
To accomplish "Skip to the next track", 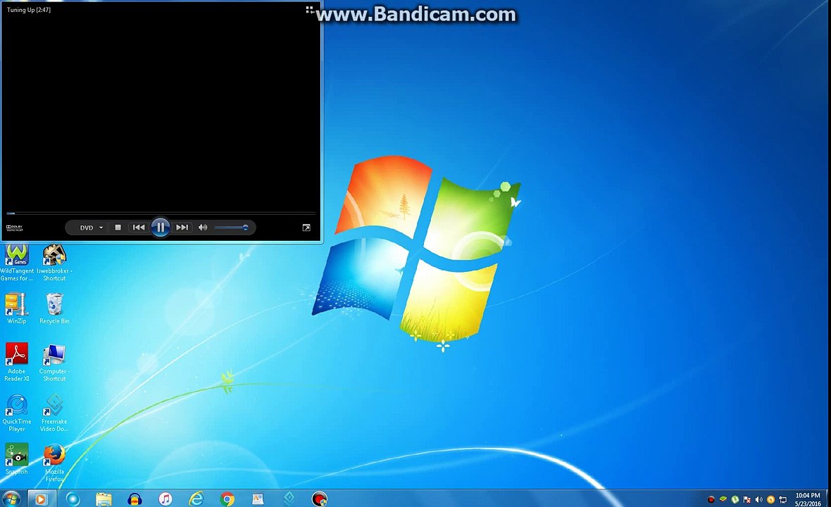I will click(182, 227).
